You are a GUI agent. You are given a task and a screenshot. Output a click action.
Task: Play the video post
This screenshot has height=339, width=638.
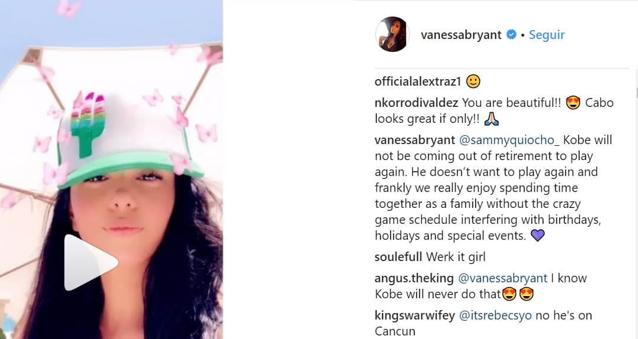(x=90, y=263)
